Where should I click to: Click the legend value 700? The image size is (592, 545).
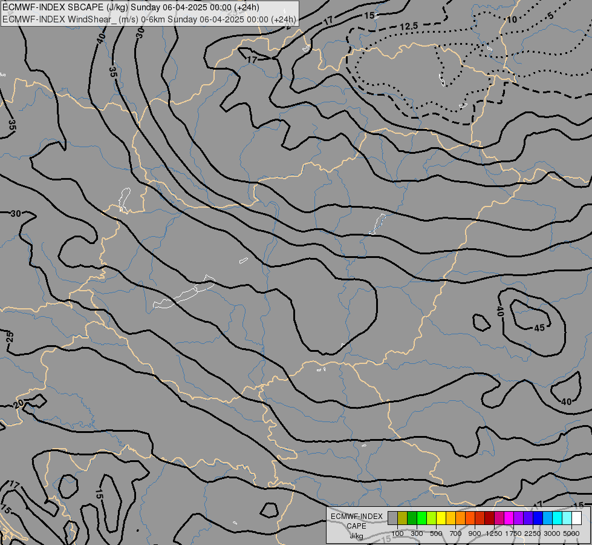(x=456, y=533)
